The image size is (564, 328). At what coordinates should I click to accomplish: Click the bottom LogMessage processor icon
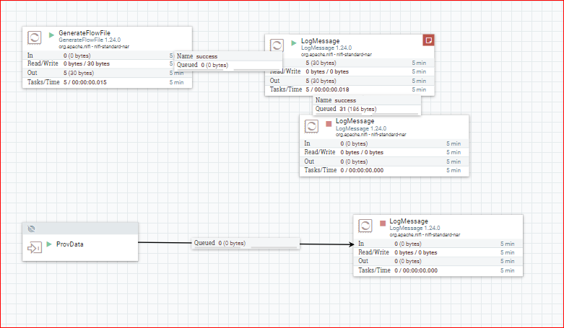[x=365, y=226]
